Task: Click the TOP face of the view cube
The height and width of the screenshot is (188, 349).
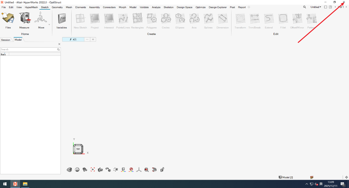Action: pos(78,149)
